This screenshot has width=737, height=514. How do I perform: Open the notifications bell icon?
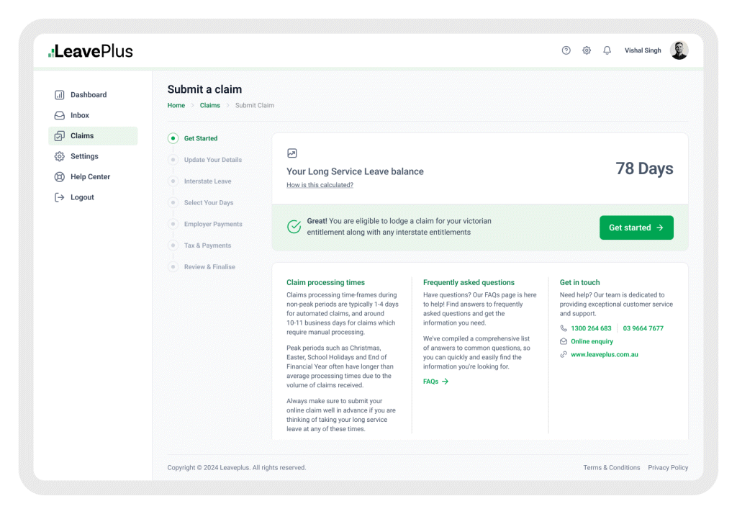(x=607, y=50)
